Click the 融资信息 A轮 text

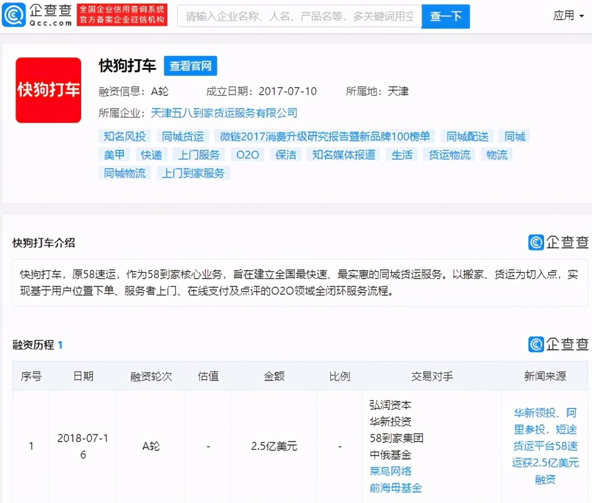(134, 91)
